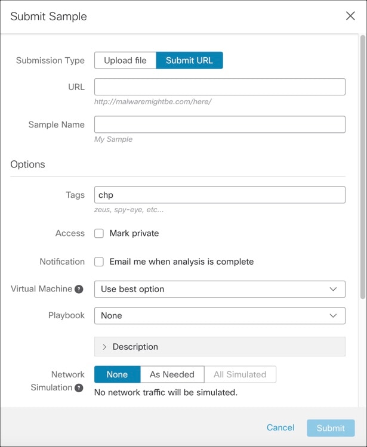This screenshot has width=367, height=447.
Task: Click into the Sample Name field
Action: pyautogui.click(x=220, y=125)
